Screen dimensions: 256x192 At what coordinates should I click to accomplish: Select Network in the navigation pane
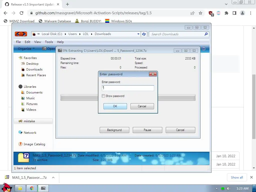[x=30, y=132]
